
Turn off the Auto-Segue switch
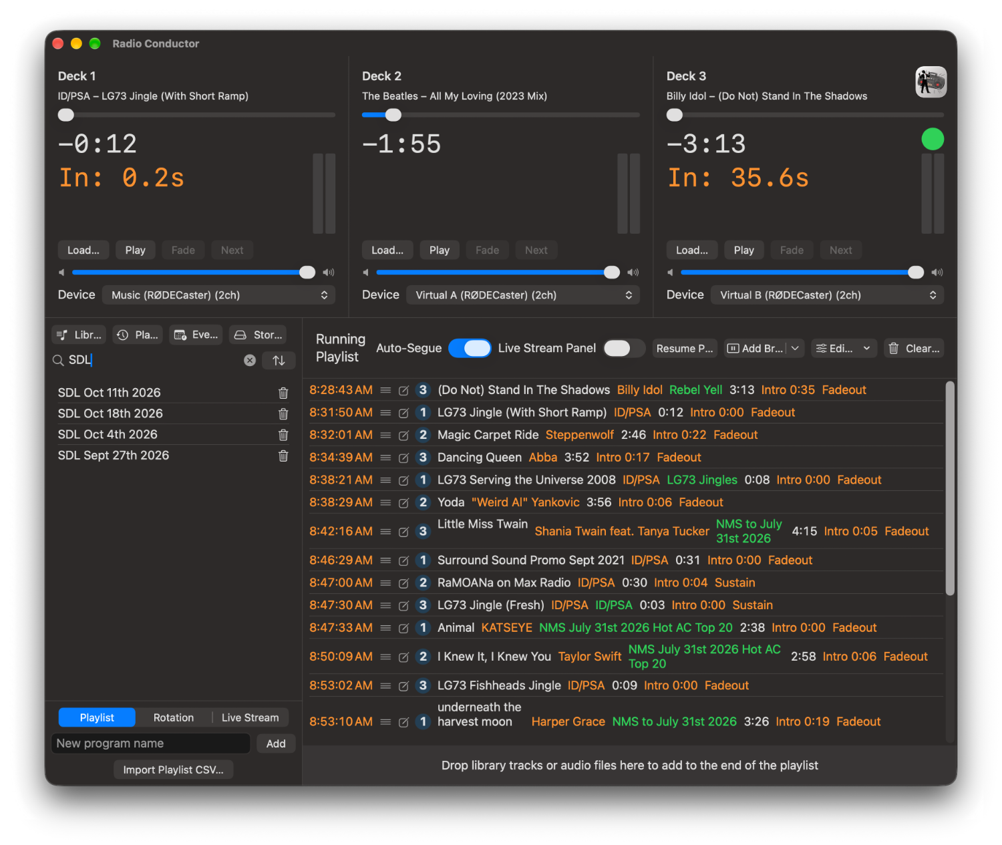pyautogui.click(x=470, y=348)
